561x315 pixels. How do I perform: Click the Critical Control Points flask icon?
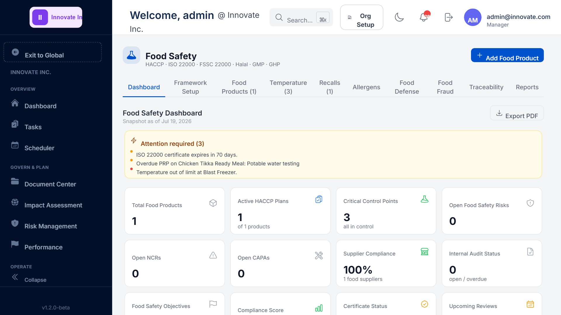click(425, 199)
